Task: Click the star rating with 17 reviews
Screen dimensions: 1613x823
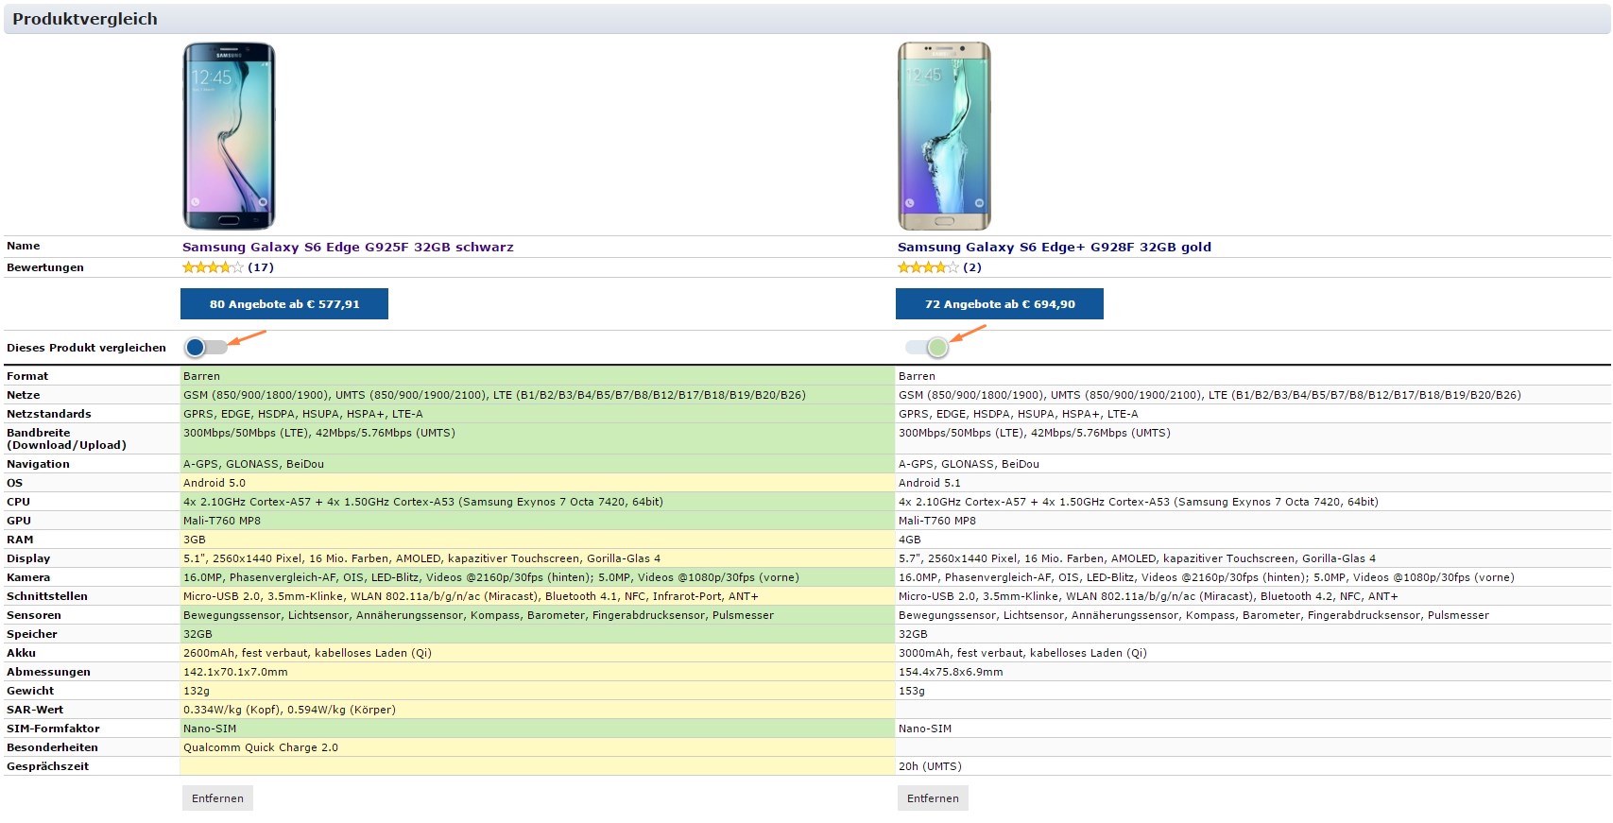Action: click(x=213, y=267)
